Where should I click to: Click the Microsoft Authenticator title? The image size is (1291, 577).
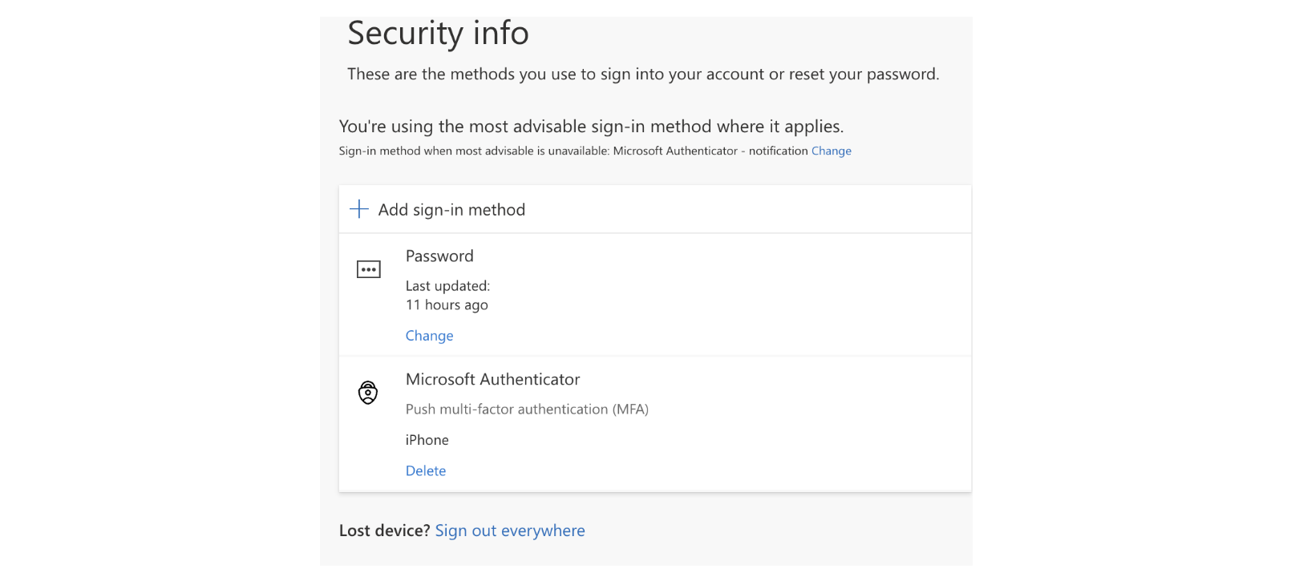coord(492,380)
